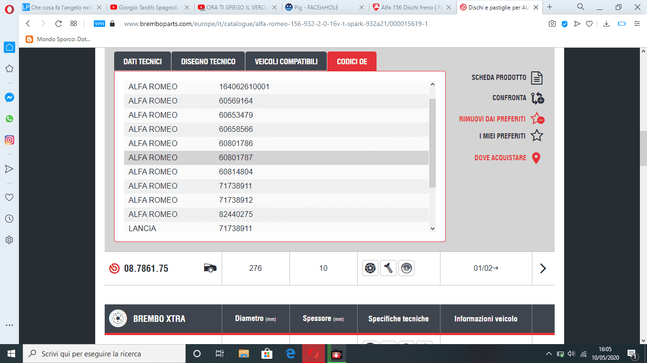Viewport: 647px width, 363px height.
Task: Open Windows notification center icon
Action: tap(631, 354)
